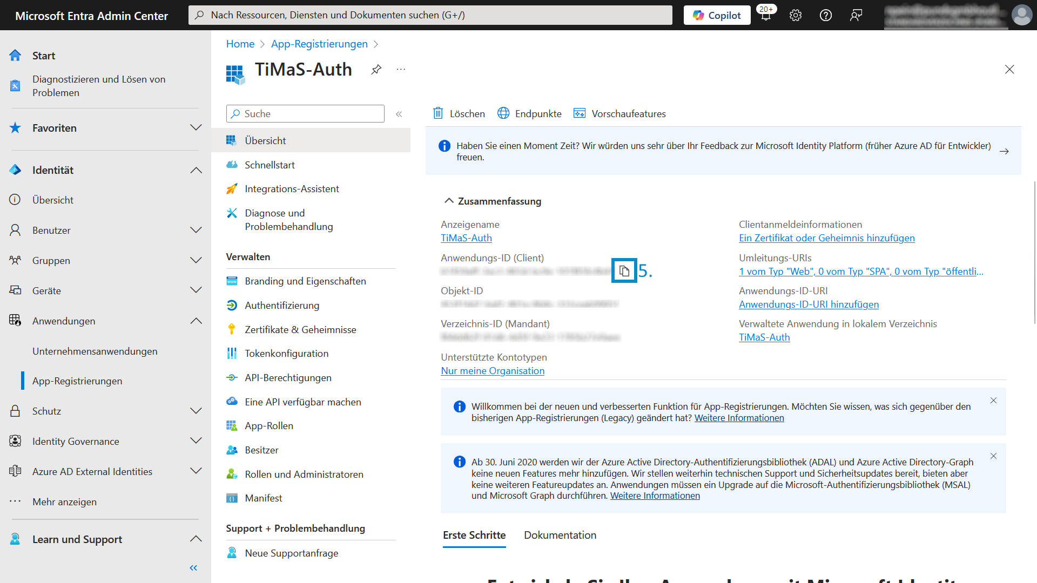
Task: Open App-Registrierungen breadcrumb link
Action: (319, 44)
